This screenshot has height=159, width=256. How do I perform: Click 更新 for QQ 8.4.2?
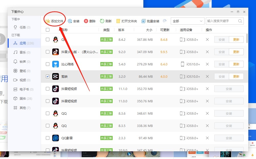pyautogui.click(x=236, y=39)
